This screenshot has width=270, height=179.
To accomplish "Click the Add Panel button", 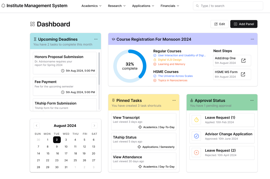I will click(x=244, y=24).
